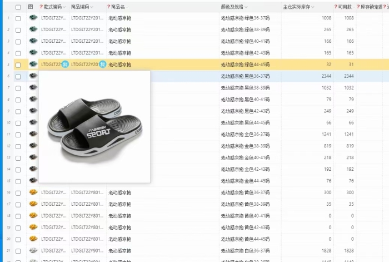Check the checkbox for row 9 黑色42-43码
This screenshot has width=389, height=262.
pyautogui.click(x=18, y=111)
